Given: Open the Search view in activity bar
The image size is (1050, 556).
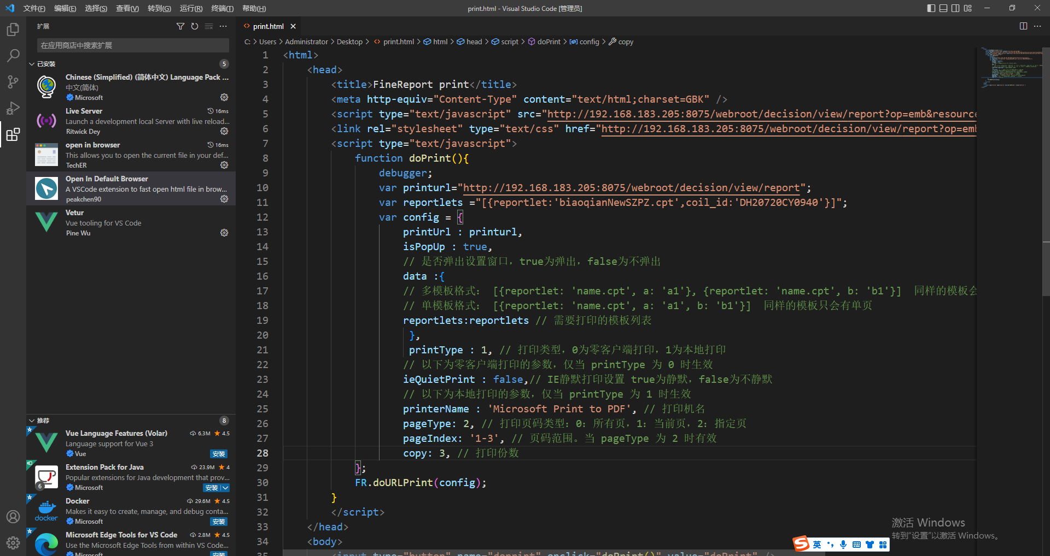Looking at the screenshot, I should pos(13,56).
